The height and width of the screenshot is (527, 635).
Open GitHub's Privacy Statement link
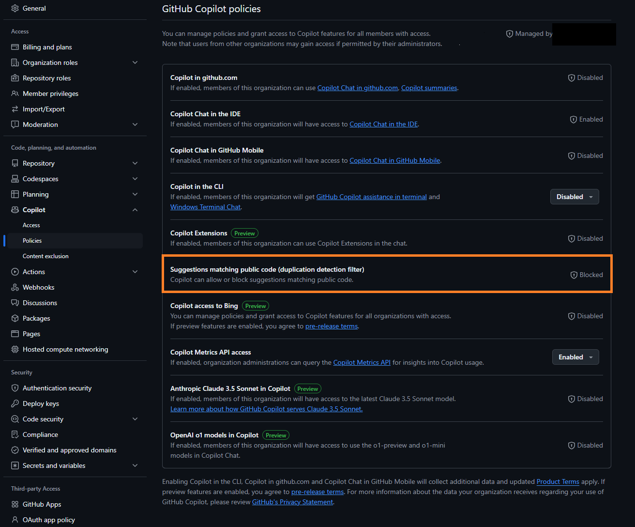point(293,502)
